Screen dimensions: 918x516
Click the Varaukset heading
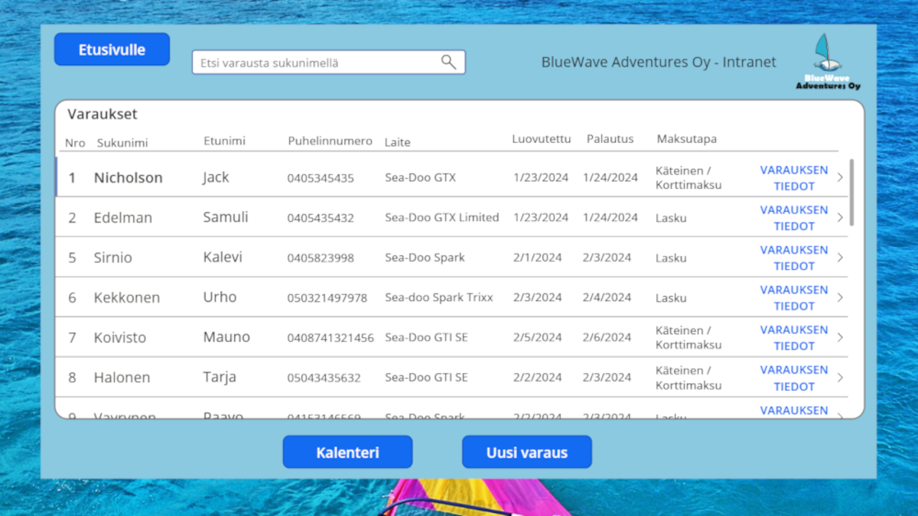coord(103,115)
